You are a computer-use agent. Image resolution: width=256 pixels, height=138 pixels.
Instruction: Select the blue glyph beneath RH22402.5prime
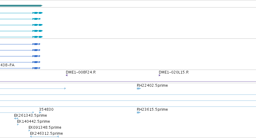coord(139,88)
